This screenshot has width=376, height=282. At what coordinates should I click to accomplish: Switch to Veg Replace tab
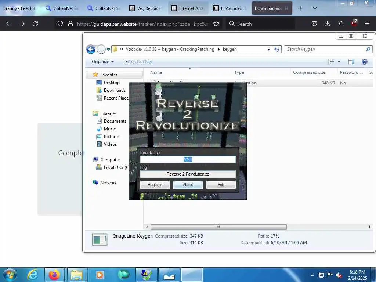145,8
